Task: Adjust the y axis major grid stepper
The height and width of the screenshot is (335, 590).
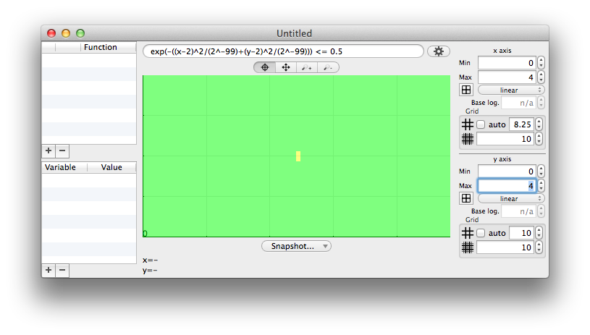Action: [539, 233]
